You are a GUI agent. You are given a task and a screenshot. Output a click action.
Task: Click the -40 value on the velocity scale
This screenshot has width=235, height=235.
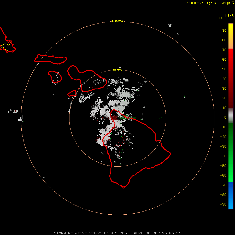click(x=223, y=156)
